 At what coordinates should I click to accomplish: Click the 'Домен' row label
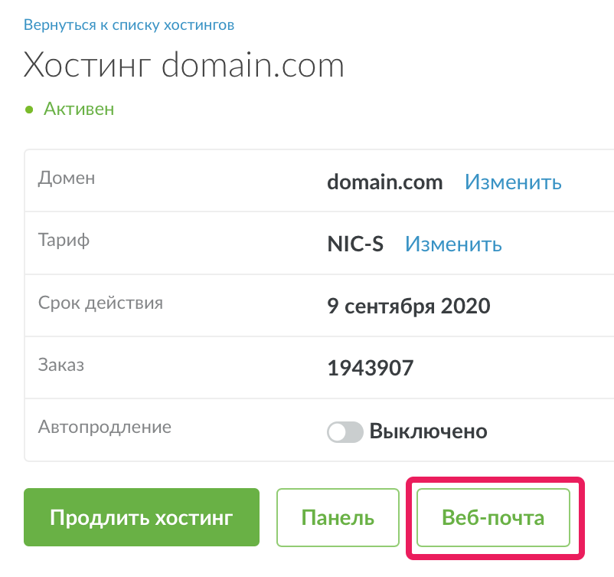pyautogui.click(x=67, y=178)
